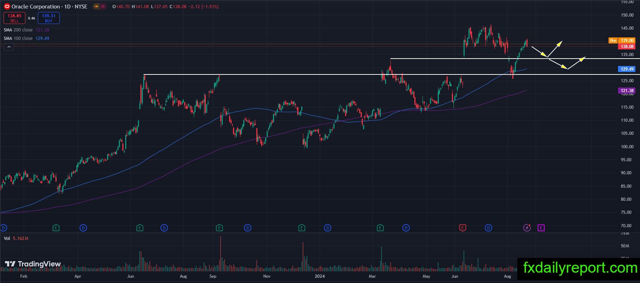
Task: Click the Oracle logo icon beside the symbol name
Action: tap(7, 6)
